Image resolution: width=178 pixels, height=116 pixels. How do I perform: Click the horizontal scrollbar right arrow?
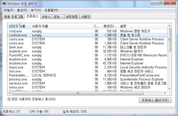pyautogui.click(x=165, y=93)
